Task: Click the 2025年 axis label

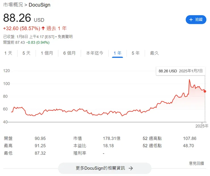Action: (x=202, y=126)
